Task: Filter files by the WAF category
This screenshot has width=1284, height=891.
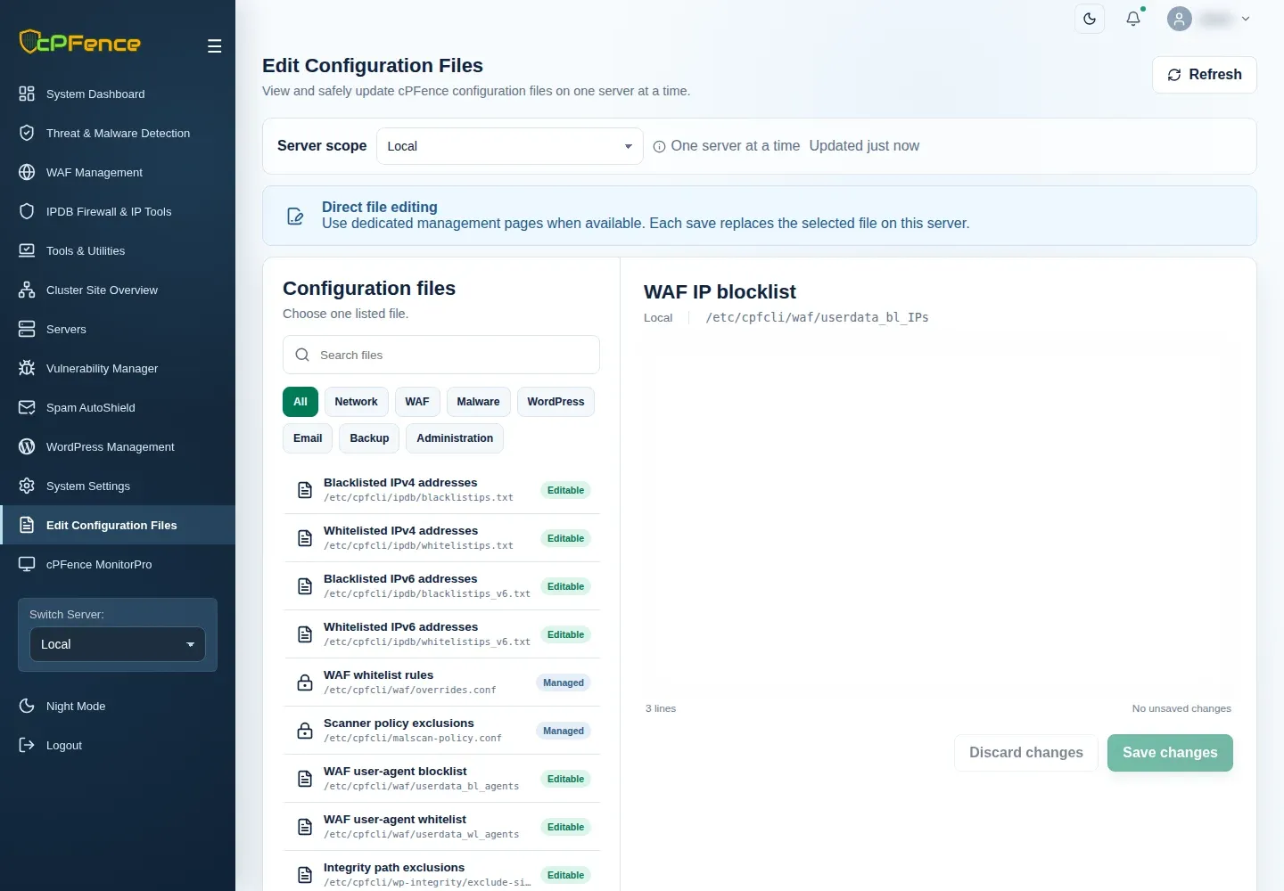Action: (417, 402)
